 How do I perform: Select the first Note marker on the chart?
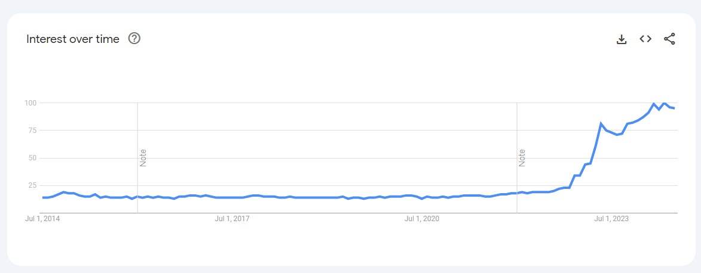pyautogui.click(x=143, y=158)
